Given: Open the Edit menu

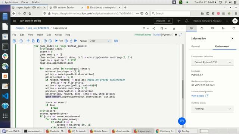Looking at the screenshot, I should tap(22, 35).
